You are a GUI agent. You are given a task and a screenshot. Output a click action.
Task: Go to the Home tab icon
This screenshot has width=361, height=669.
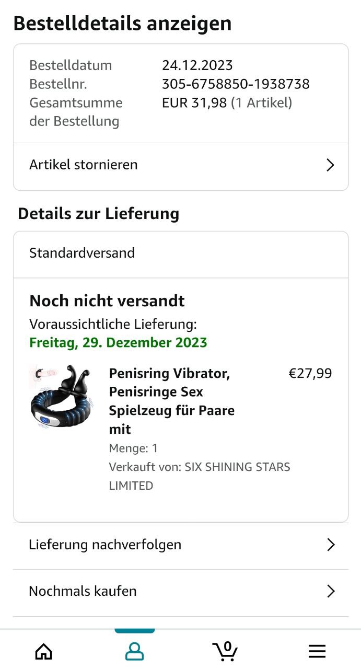(x=44, y=651)
